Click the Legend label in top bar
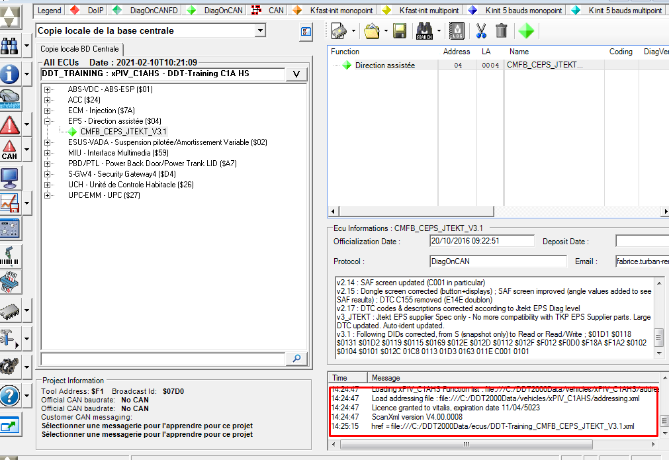Screen dimensions: 669x460 click(x=50, y=11)
